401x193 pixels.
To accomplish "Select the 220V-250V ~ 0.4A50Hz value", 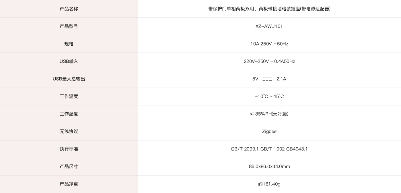I will (269, 61).
